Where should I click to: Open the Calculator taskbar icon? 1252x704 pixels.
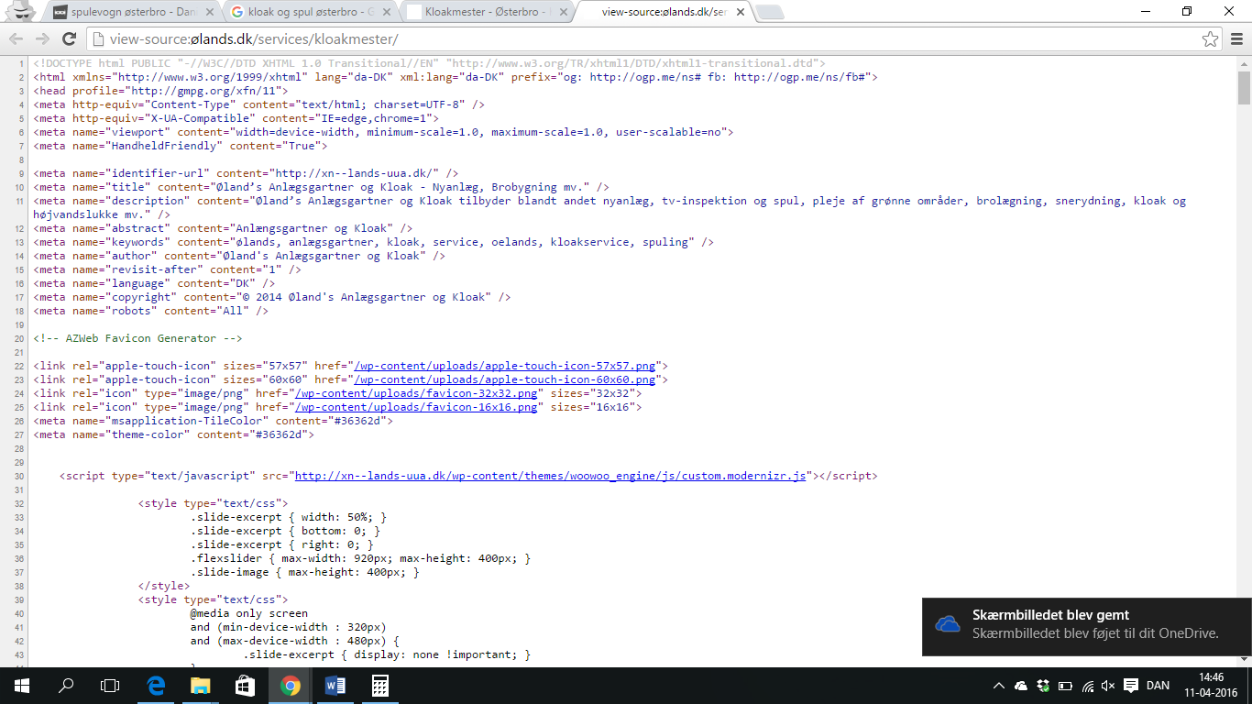pyautogui.click(x=379, y=686)
